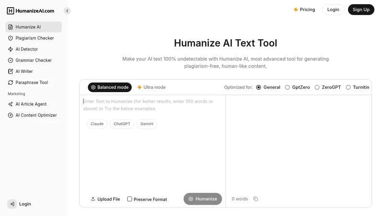Click the sidebar Login text at the bottom
The height and width of the screenshot is (216, 384).
click(25, 204)
